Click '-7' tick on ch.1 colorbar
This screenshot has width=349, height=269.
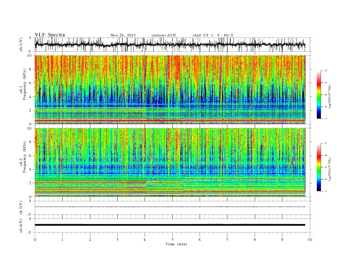(x=325, y=119)
